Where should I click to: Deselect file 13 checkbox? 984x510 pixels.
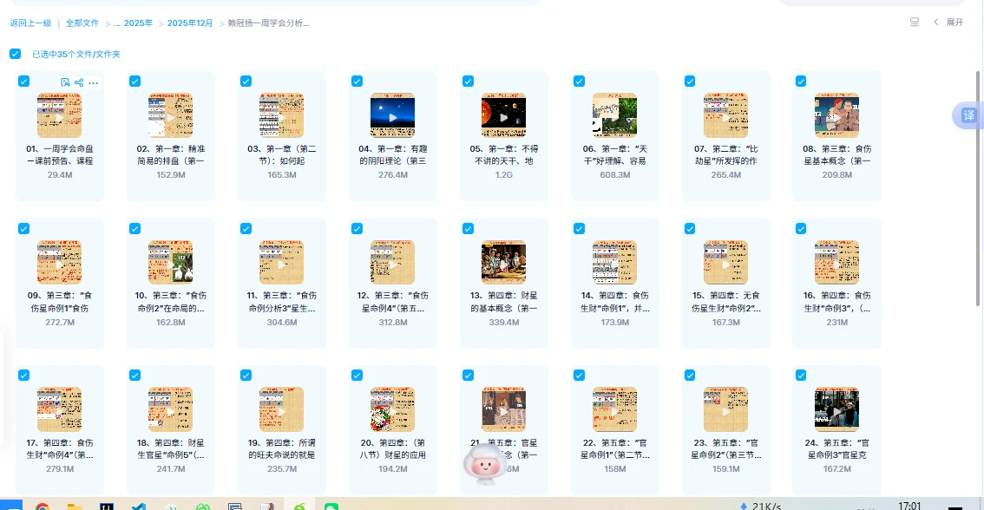(468, 228)
